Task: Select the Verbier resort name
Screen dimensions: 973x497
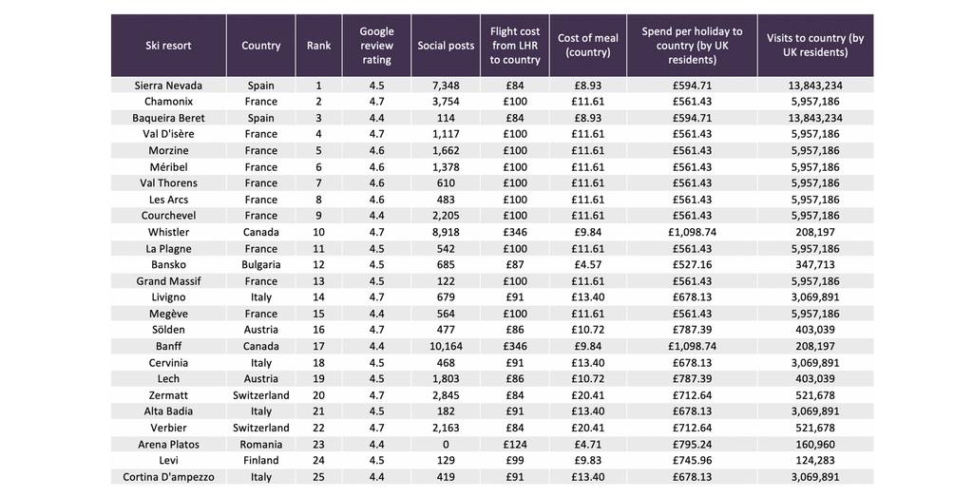Action: (x=168, y=428)
